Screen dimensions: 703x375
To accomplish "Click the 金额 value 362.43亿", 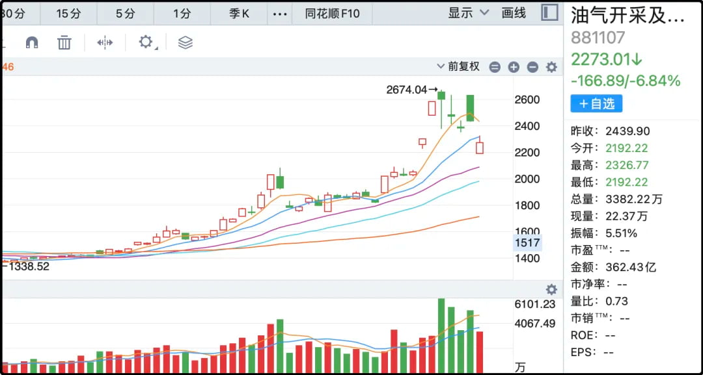I will pos(631,267).
